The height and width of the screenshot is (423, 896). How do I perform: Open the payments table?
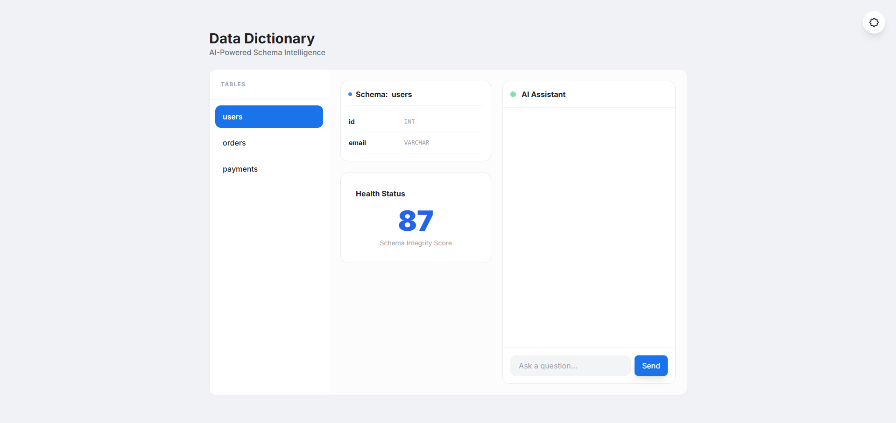269,169
